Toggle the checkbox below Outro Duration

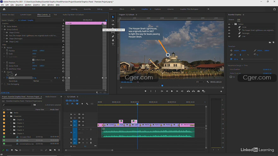pos(231,77)
